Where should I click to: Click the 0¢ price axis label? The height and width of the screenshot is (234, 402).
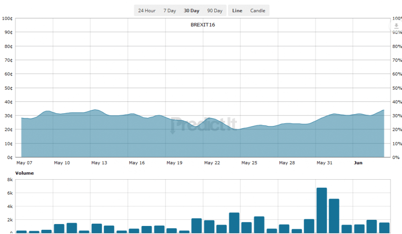click(10, 157)
